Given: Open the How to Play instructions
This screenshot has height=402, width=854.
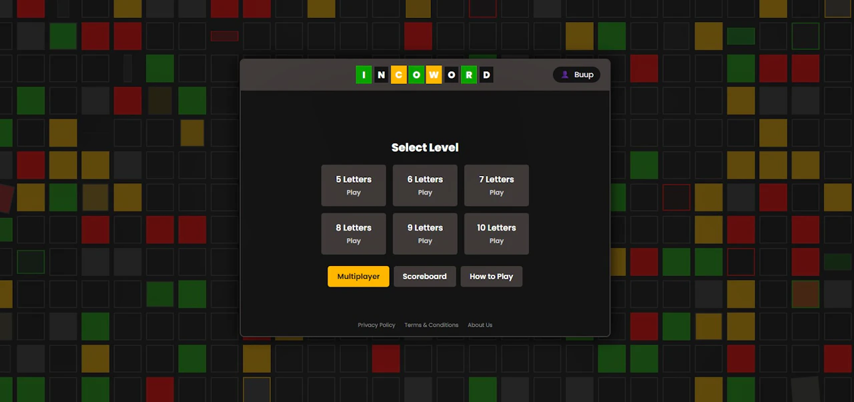Looking at the screenshot, I should point(491,277).
